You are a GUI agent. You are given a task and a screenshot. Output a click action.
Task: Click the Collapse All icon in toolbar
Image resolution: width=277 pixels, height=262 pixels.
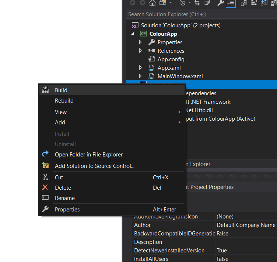(207, 3)
